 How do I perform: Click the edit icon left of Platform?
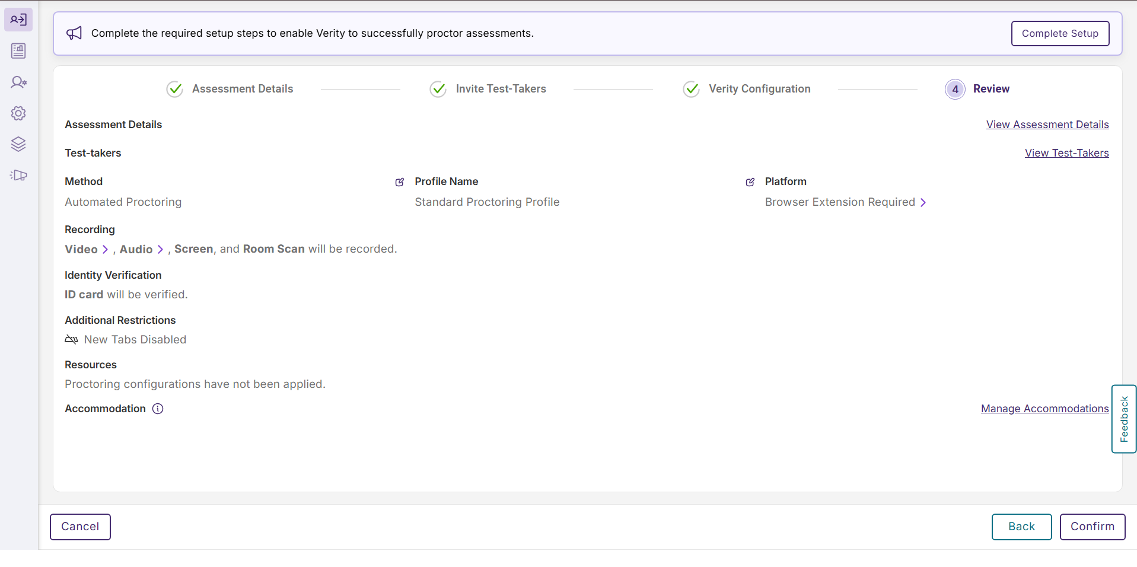point(750,182)
